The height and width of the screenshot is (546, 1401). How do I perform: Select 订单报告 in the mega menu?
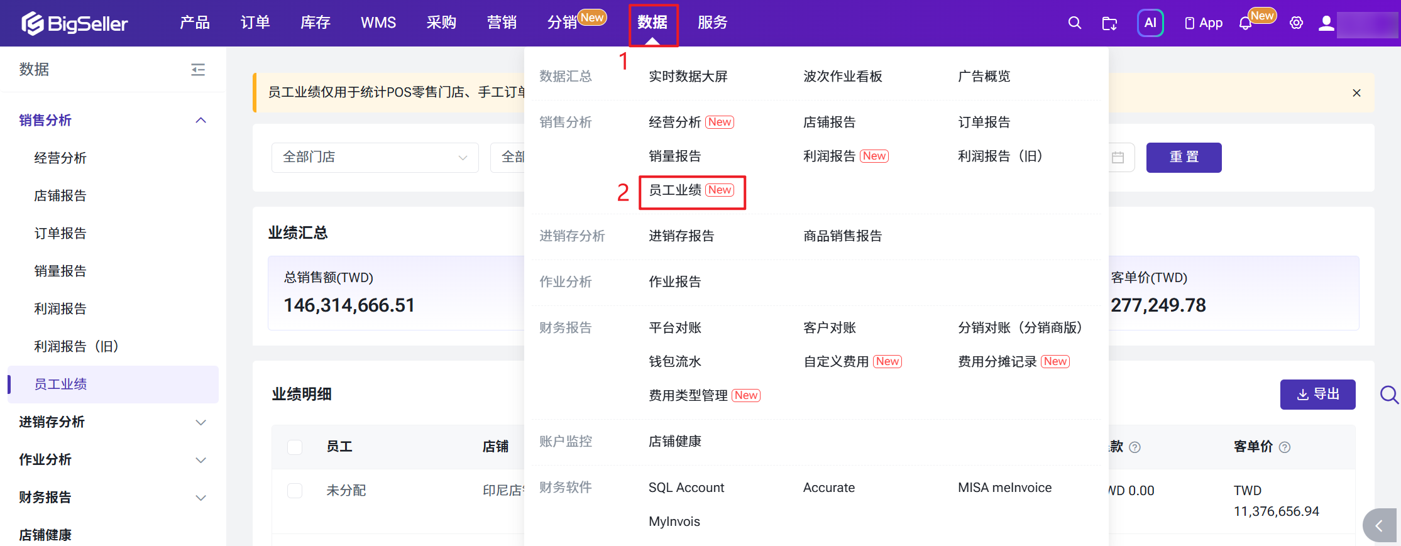tap(984, 123)
